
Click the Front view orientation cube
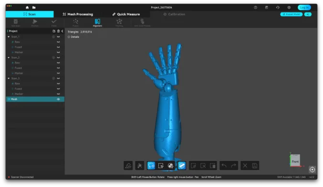(x=295, y=160)
